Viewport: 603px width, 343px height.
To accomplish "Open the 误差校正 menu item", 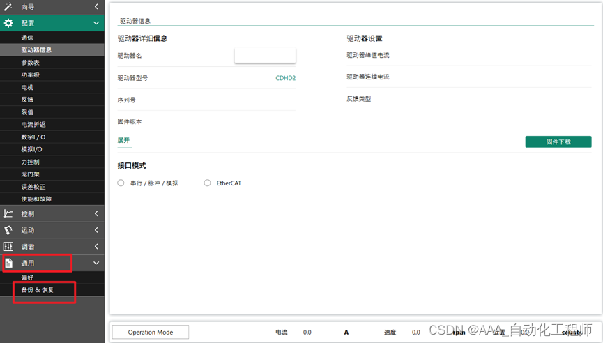I will tap(52, 187).
